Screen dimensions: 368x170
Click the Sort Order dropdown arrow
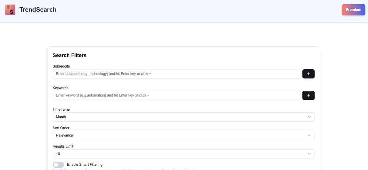(309, 135)
